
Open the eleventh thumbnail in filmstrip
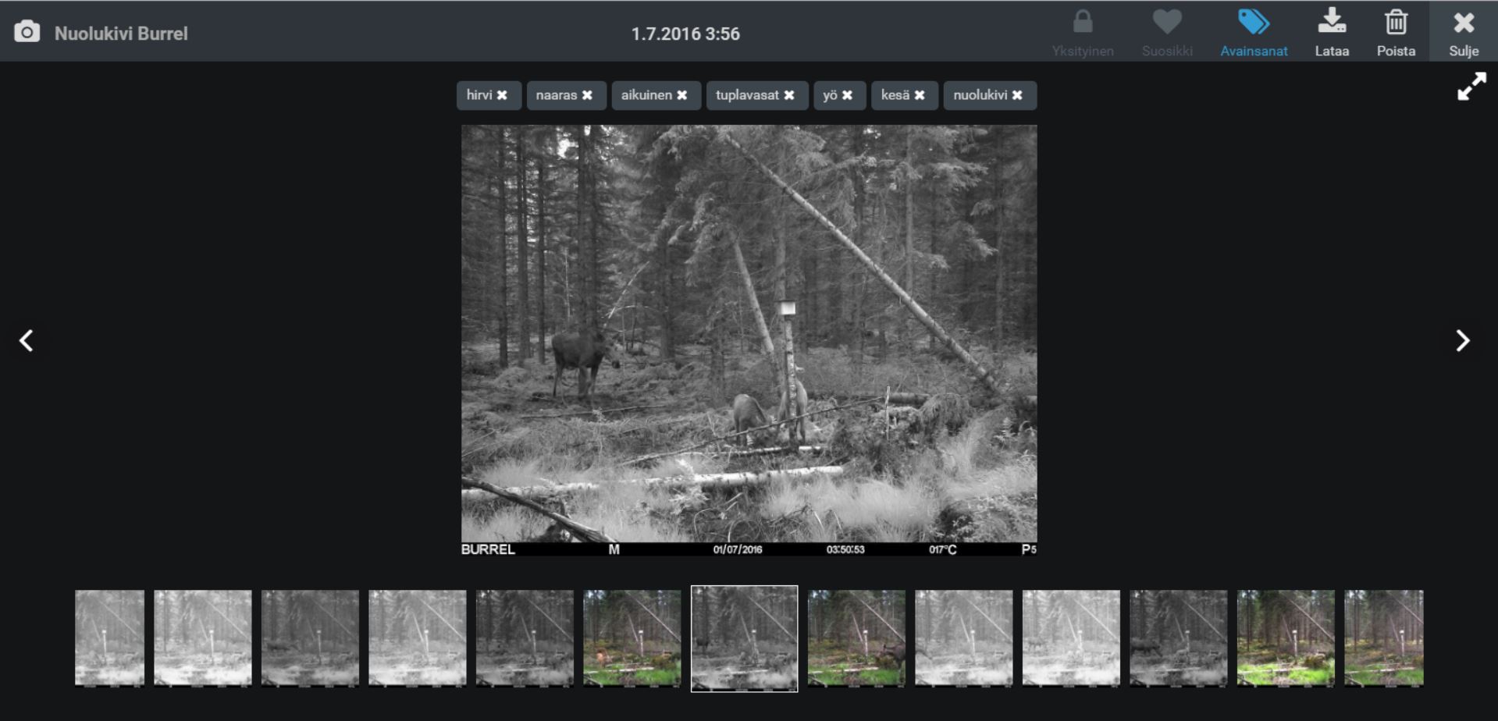1179,638
